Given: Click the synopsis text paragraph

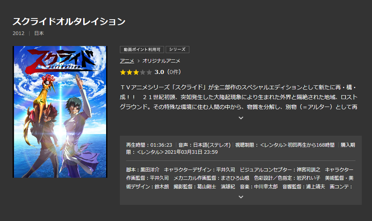Looking at the screenshot, I should (x=238, y=97).
